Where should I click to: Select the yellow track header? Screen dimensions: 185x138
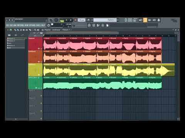35,70
